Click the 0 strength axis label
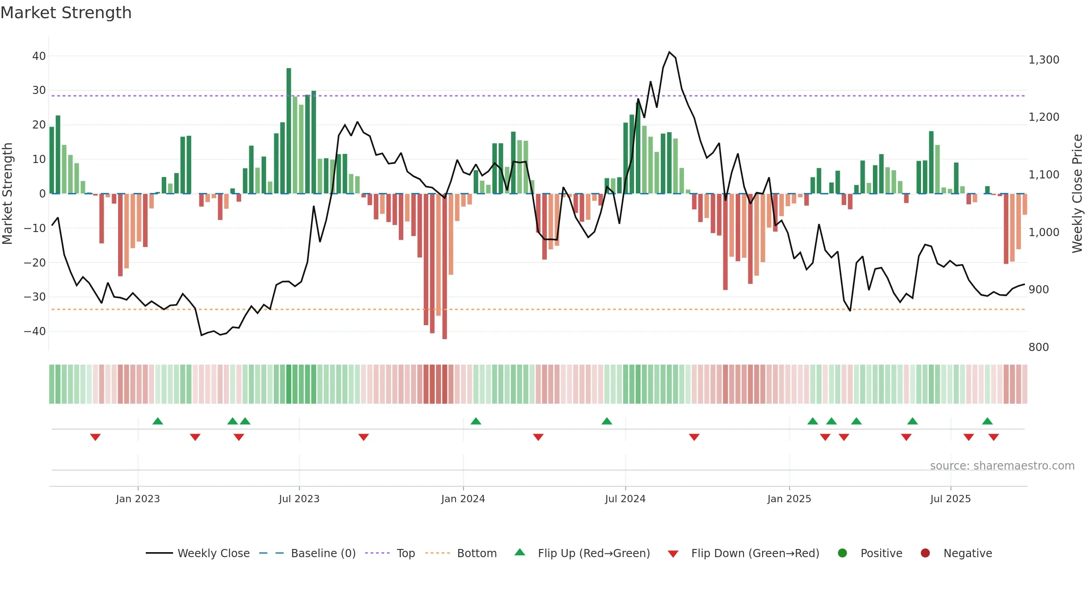1090x613 pixels. [x=42, y=193]
